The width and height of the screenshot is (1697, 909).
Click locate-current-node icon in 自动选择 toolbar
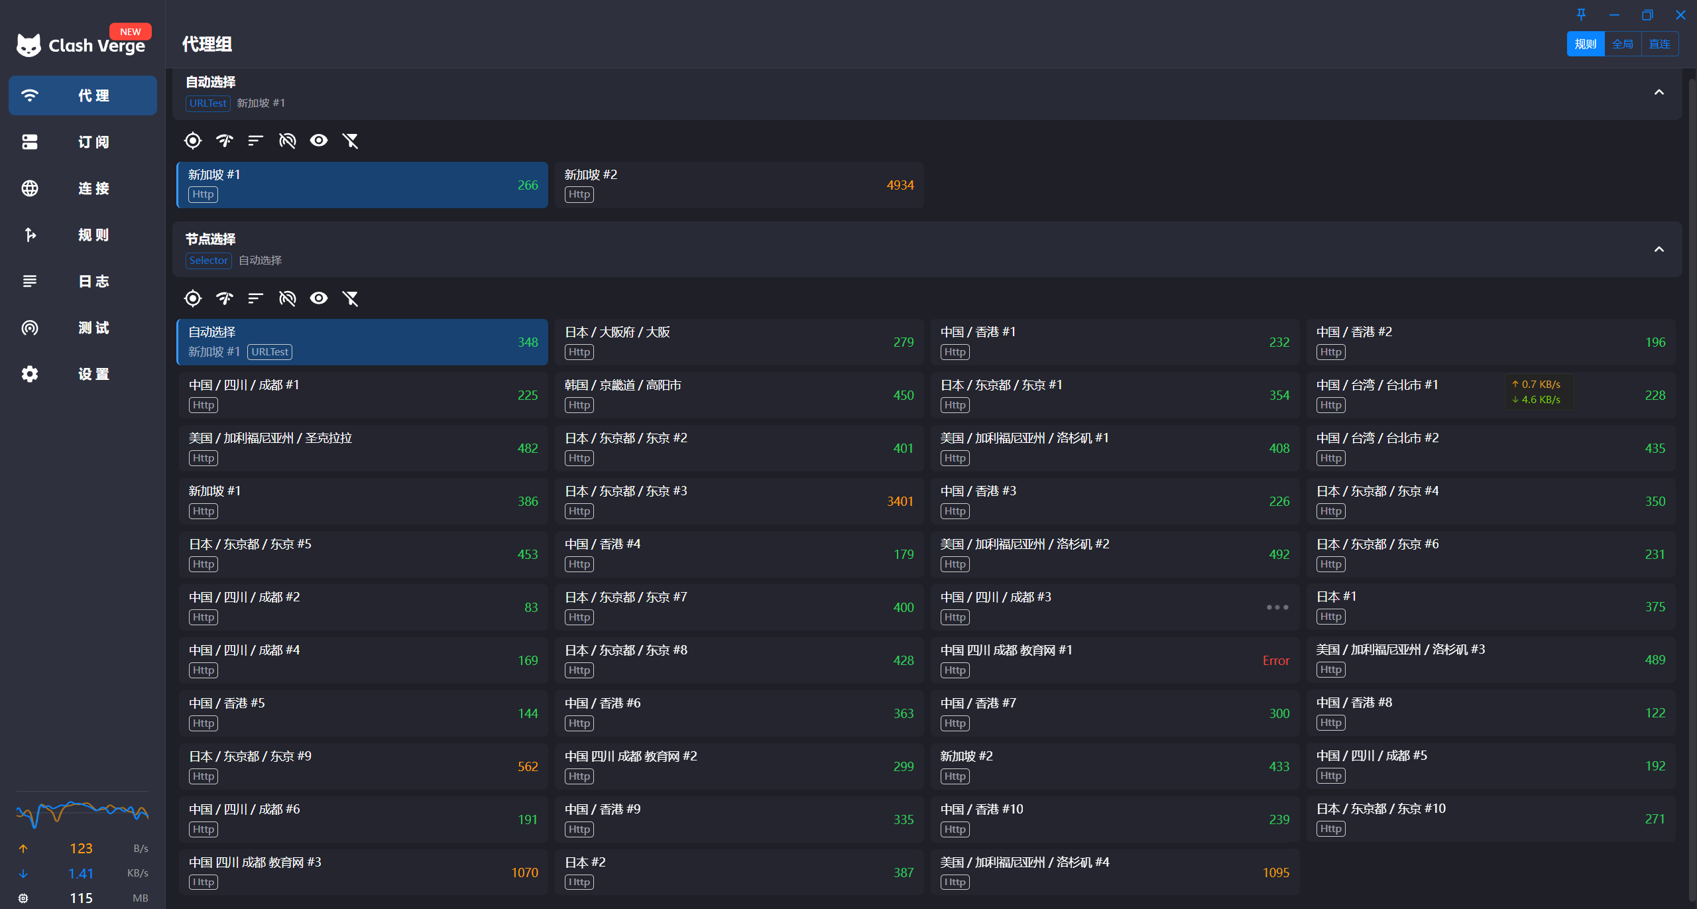point(193,141)
